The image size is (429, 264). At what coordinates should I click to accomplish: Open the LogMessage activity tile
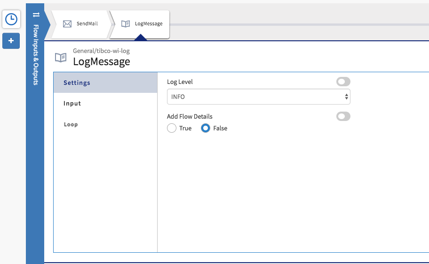(x=140, y=24)
